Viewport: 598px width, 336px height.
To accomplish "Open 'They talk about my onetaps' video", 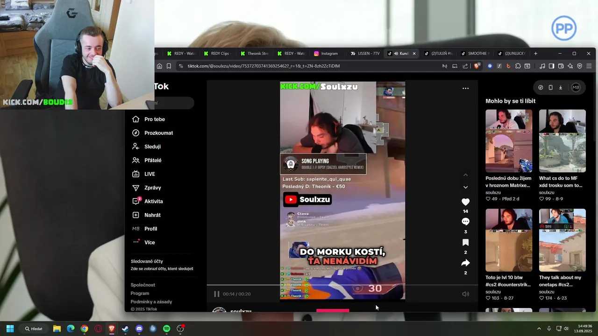I will [562, 240].
